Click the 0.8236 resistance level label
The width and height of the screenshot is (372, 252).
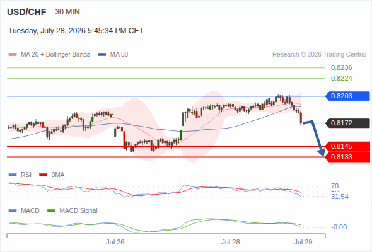click(x=341, y=67)
